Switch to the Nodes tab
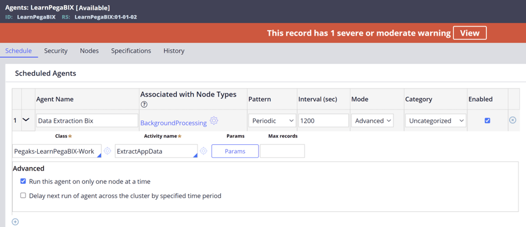Screen dimensions: 526x227 [90, 51]
